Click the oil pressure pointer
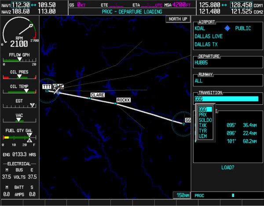Screen dimensions: 264x206 (x=19, y=76)
